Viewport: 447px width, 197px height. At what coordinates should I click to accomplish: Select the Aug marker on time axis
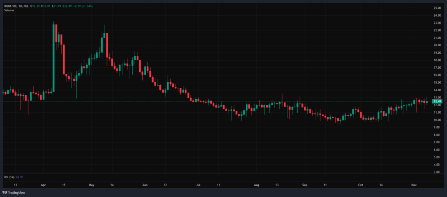click(x=256, y=185)
